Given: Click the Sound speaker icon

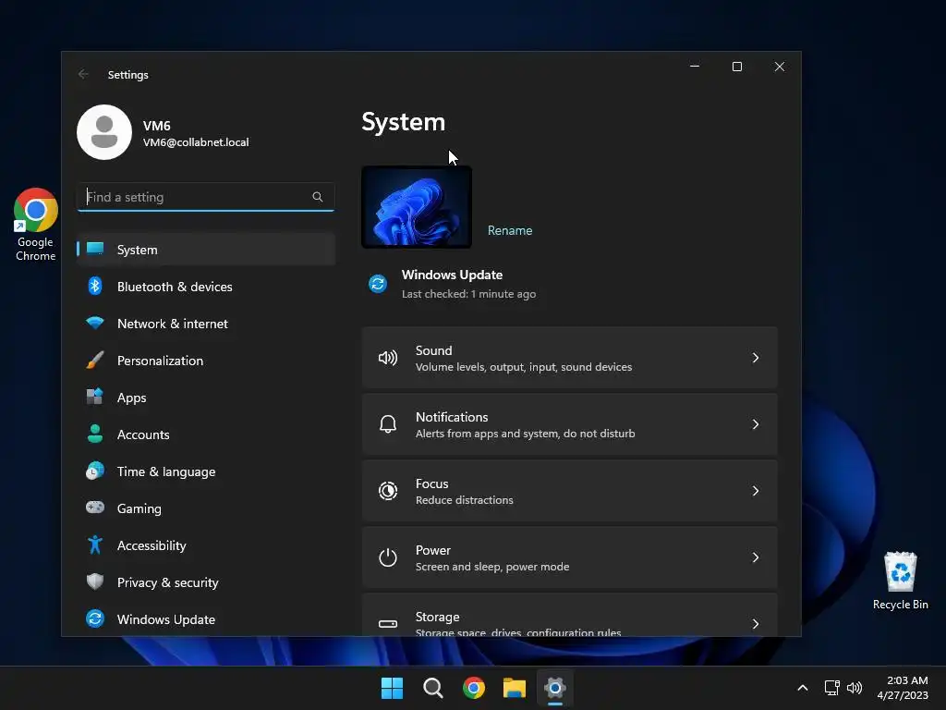Looking at the screenshot, I should (x=387, y=358).
